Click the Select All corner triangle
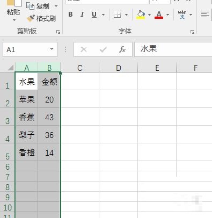Screen dimensions: 212x218 pos(10,68)
